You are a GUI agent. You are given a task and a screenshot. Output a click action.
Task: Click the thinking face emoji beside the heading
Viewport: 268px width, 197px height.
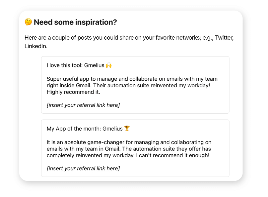[28, 22]
